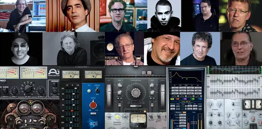
Task: Click the Attack value field
Action: 183,120
